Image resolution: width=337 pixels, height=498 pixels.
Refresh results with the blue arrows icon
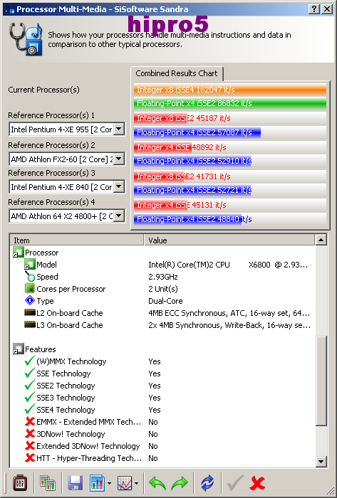pyautogui.click(x=207, y=483)
